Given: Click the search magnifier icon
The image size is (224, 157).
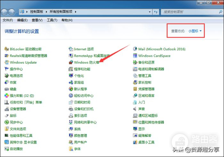Looking at the screenshot, I should point(221,12).
